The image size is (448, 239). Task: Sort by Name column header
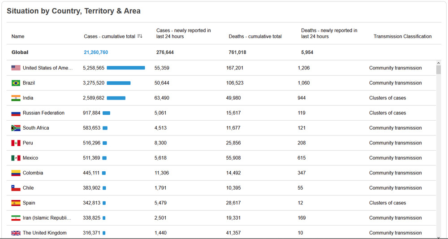(18, 36)
